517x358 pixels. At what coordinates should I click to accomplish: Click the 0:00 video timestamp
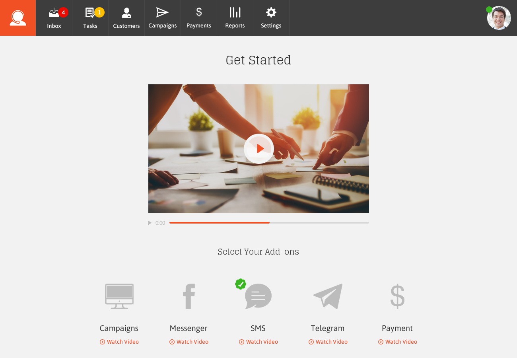(x=160, y=223)
